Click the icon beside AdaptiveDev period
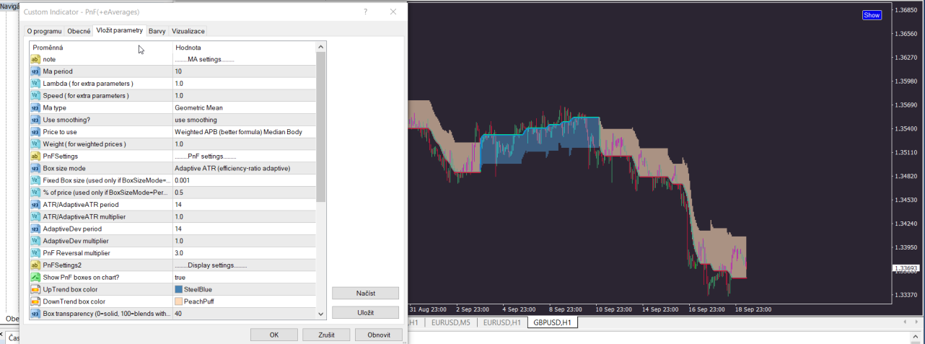This screenshot has width=925, height=344. [x=35, y=229]
